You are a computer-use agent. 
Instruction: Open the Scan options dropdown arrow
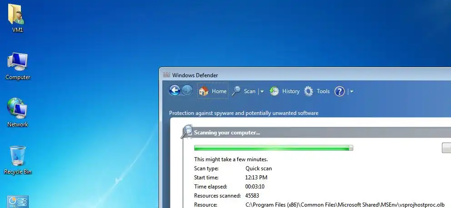click(x=262, y=92)
